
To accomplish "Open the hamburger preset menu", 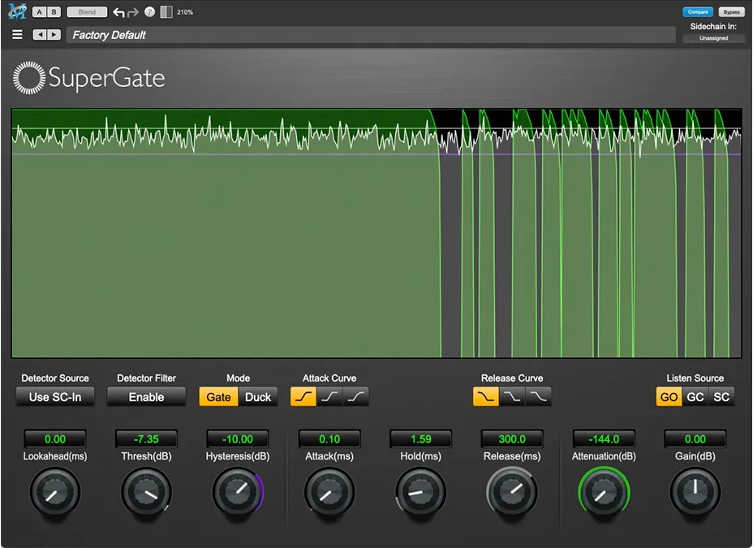I will (x=17, y=35).
